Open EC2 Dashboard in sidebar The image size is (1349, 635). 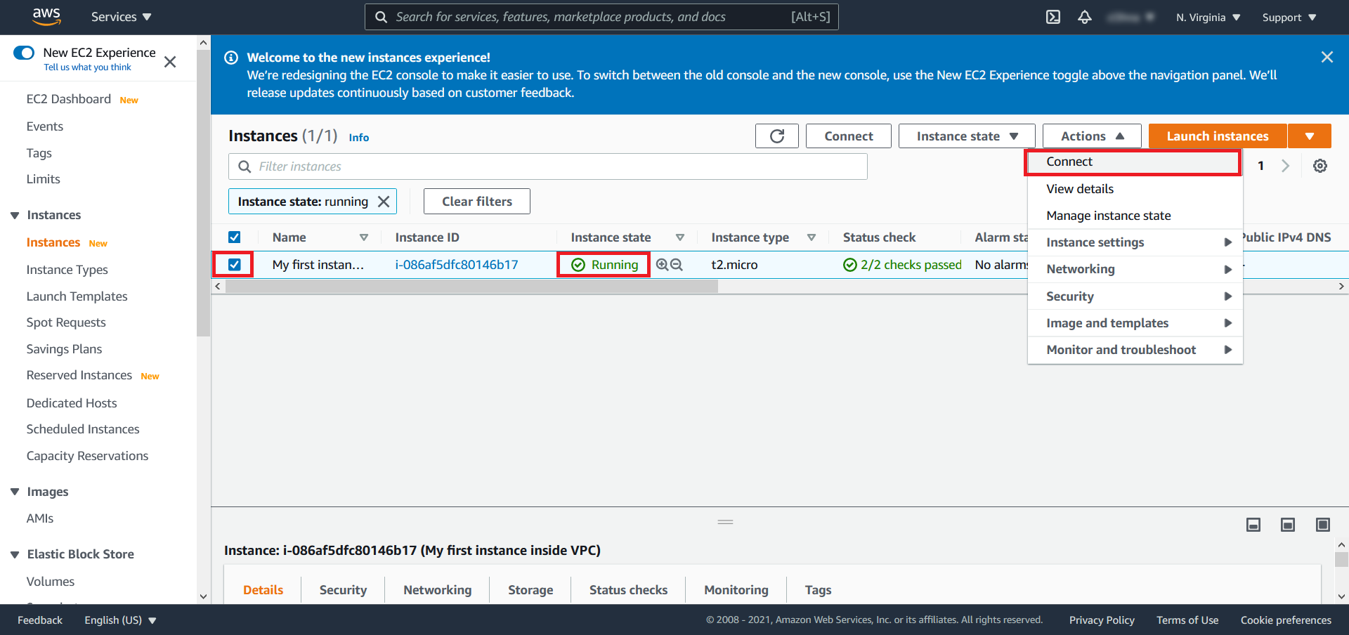[68, 99]
